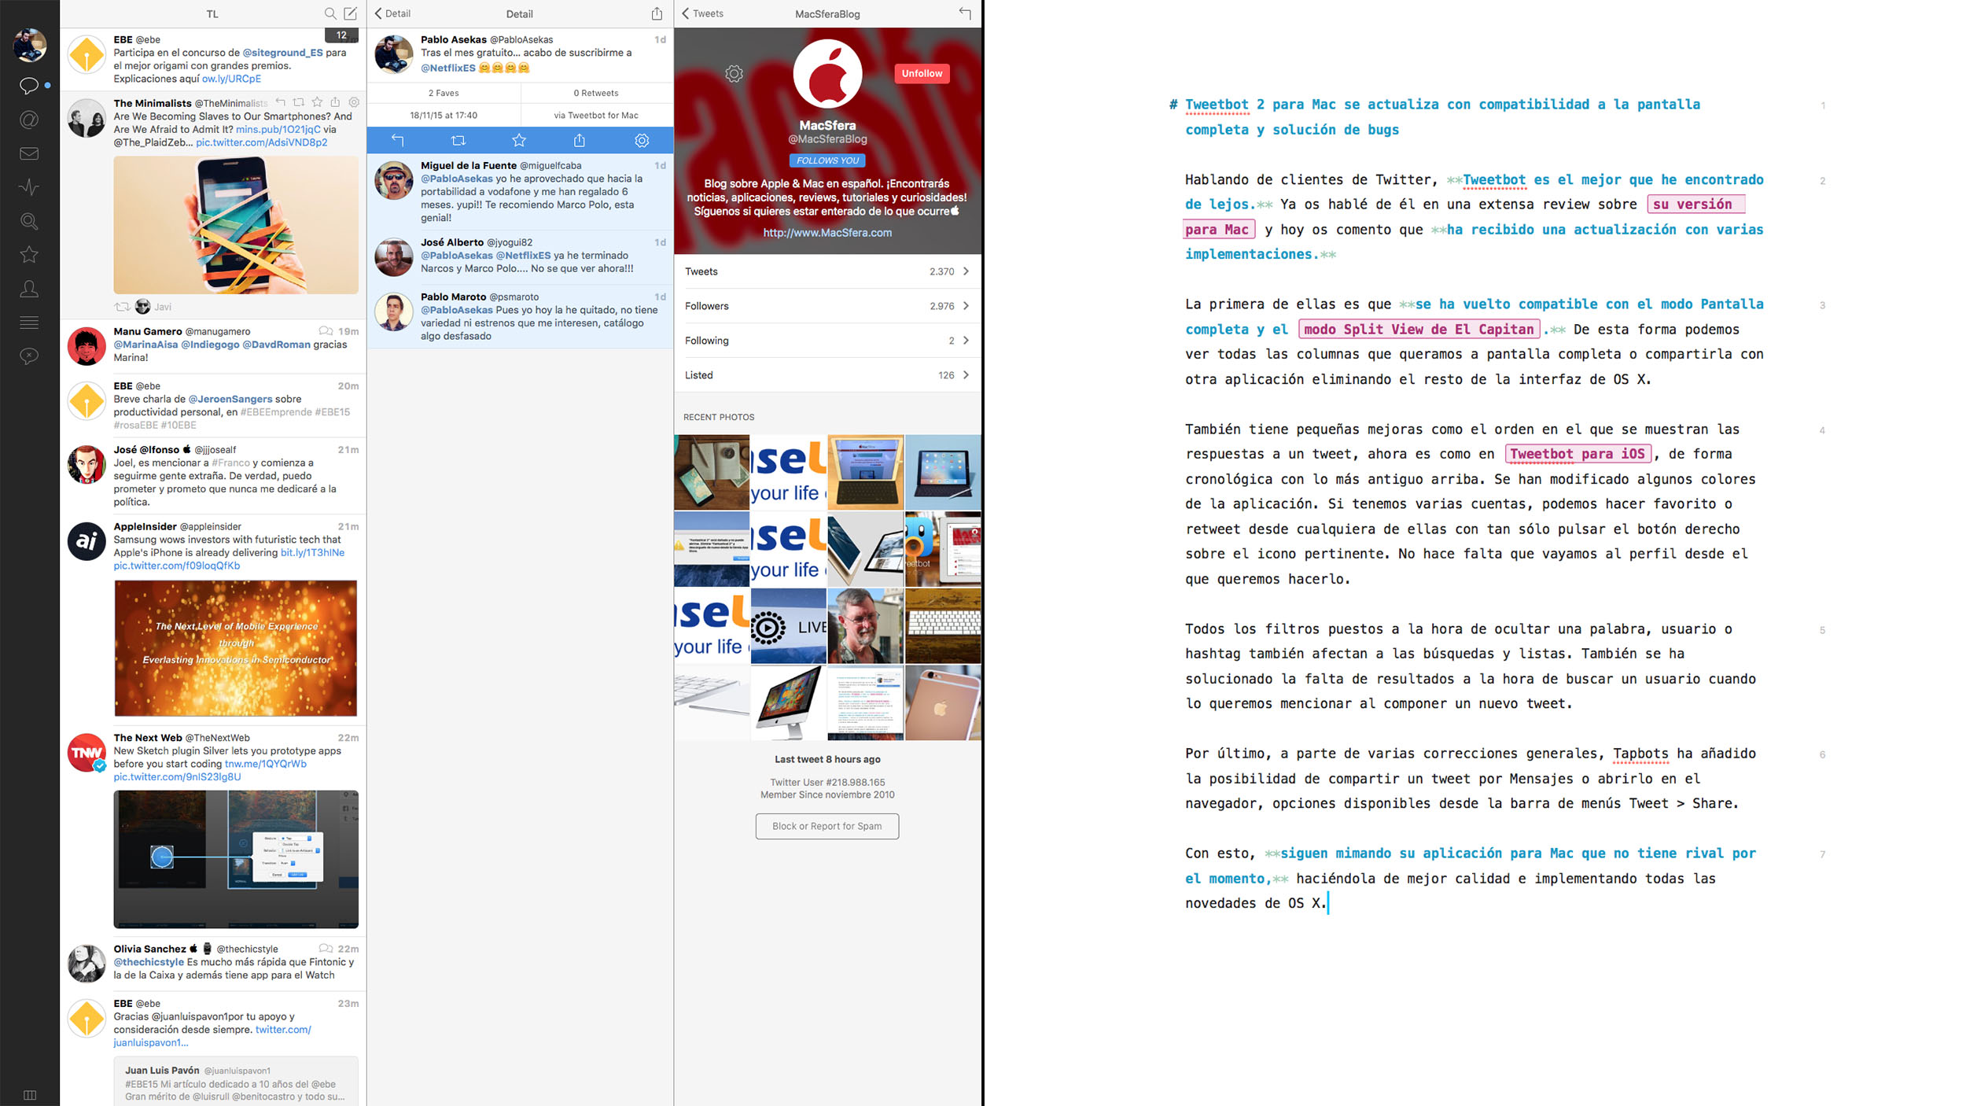The height and width of the screenshot is (1106, 1966).
Task: Click the search icon in TL header
Action: pos(327,13)
